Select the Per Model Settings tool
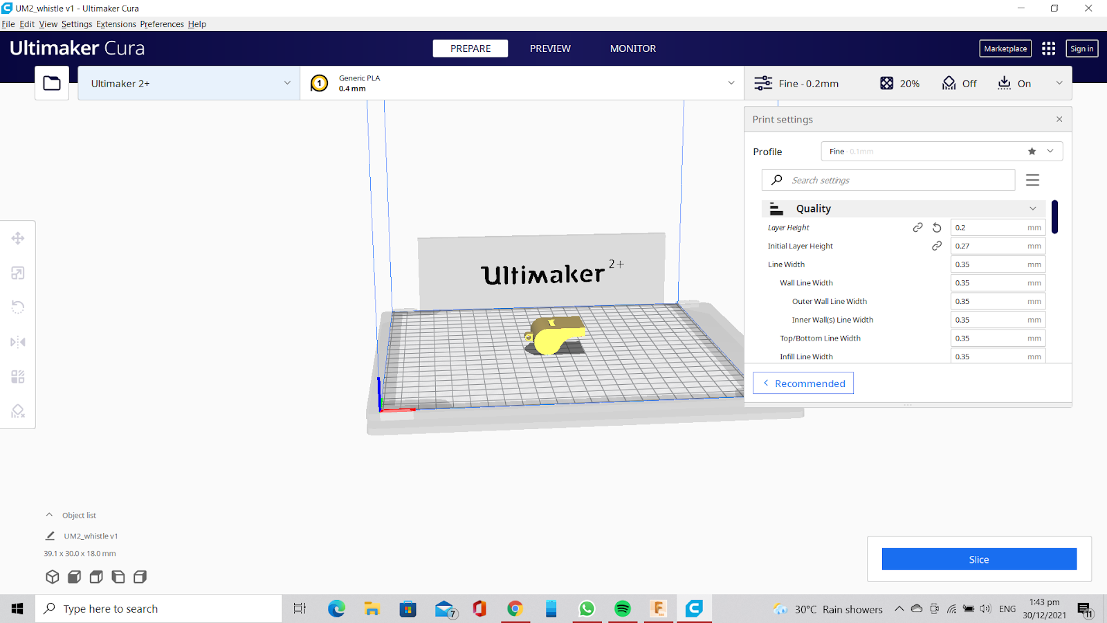The image size is (1107, 623). 18,377
